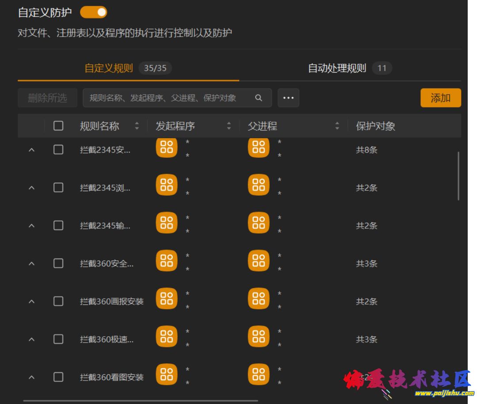
Task: Toggle the 自定义防护 switch off
Action: pos(94,12)
